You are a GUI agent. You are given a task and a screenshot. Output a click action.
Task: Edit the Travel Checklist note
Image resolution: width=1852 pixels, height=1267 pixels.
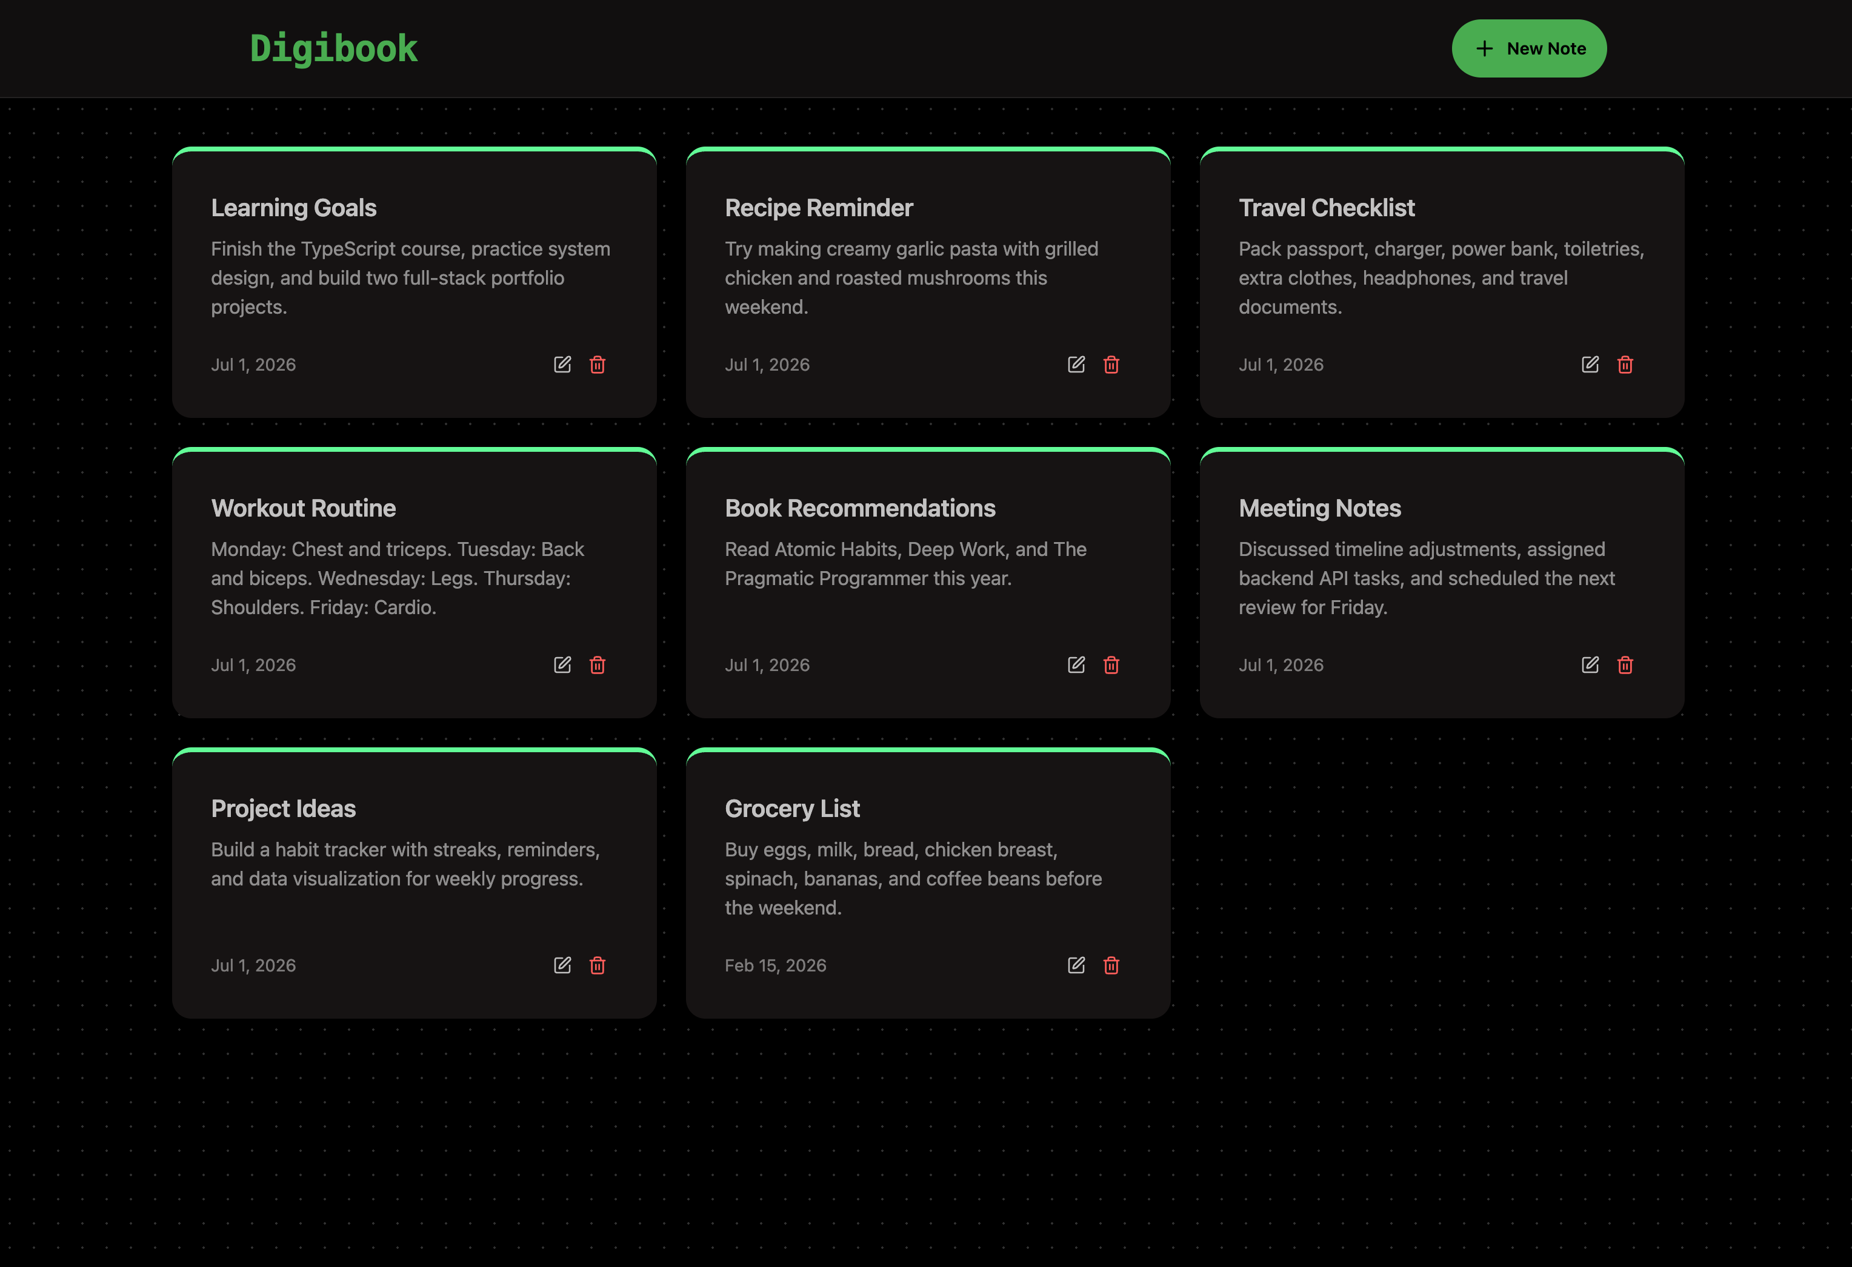pyautogui.click(x=1591, y=365)
